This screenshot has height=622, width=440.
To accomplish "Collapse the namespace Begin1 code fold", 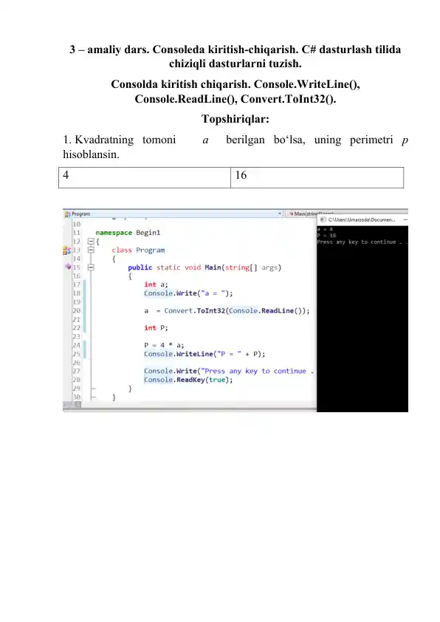I will [91, 241].
